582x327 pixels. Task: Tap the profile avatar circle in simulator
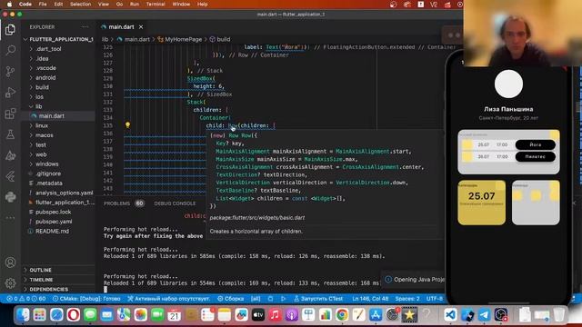[x=508, y=84]
